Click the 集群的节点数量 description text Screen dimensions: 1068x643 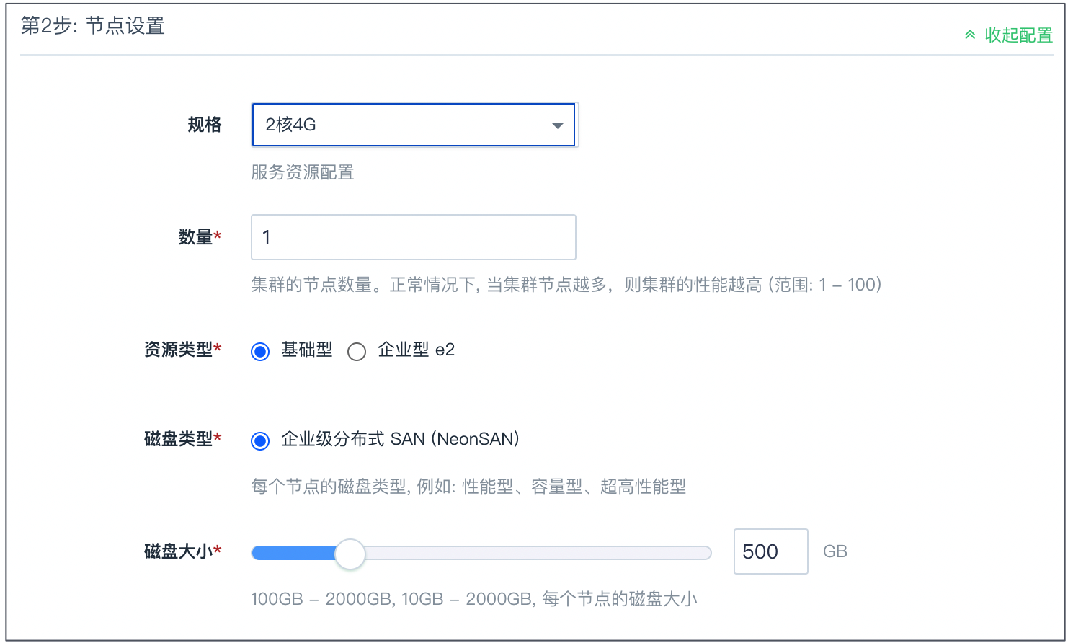[566, 285]
